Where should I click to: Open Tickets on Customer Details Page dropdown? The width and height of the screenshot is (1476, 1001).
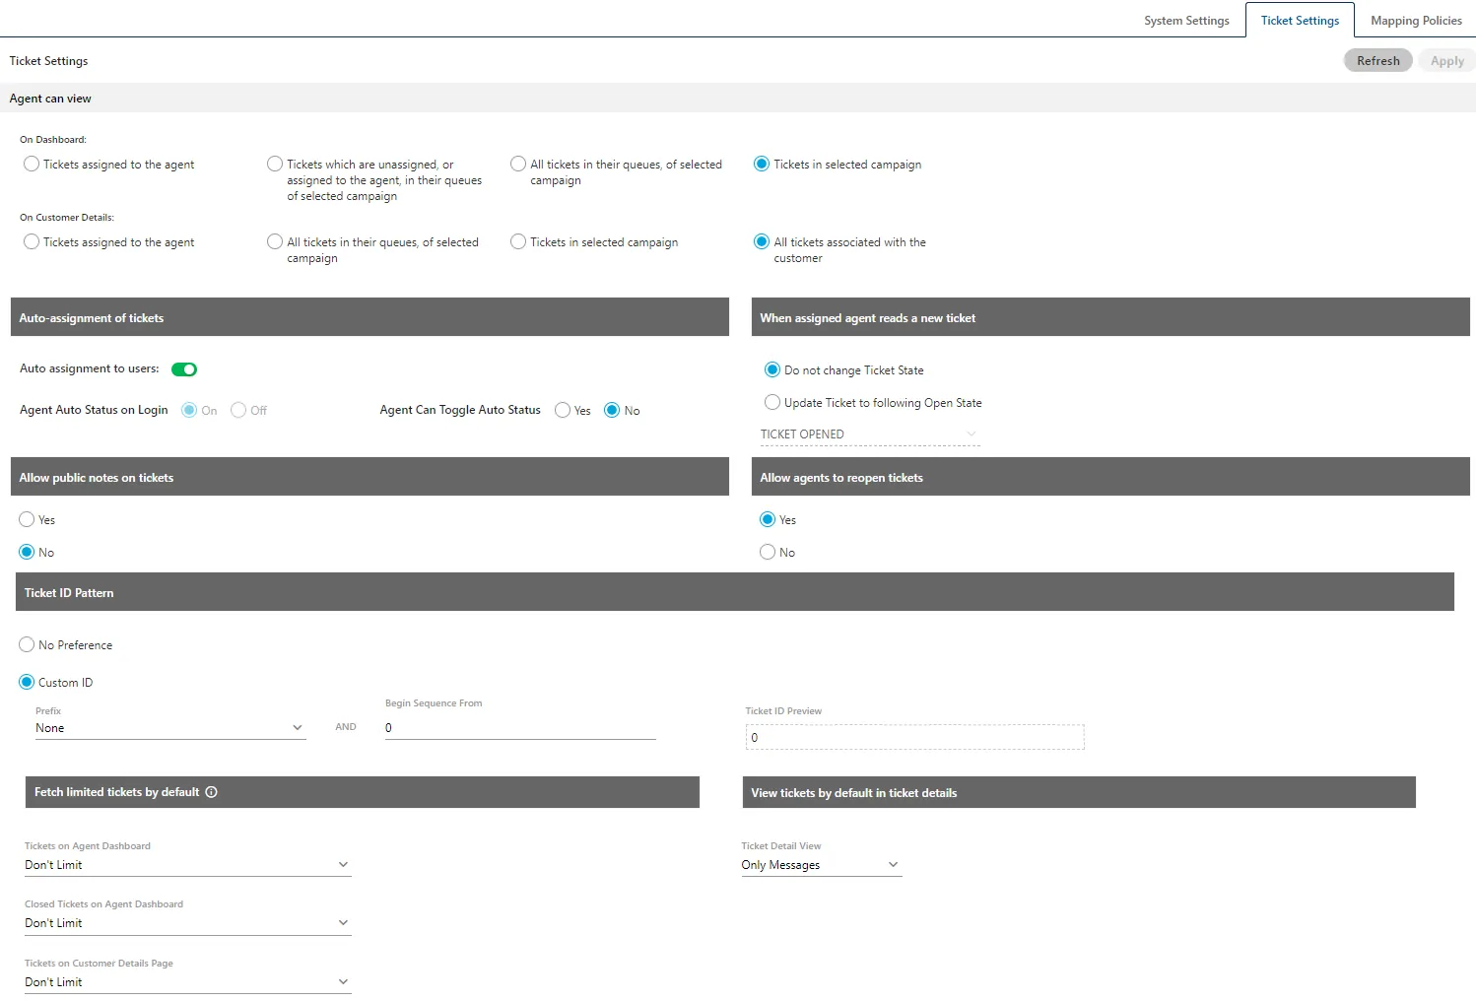(187, 982)
